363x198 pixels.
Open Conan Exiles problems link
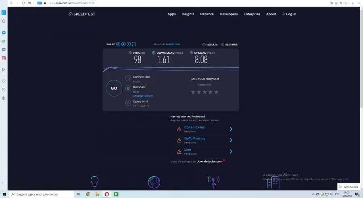pos(194,127)
